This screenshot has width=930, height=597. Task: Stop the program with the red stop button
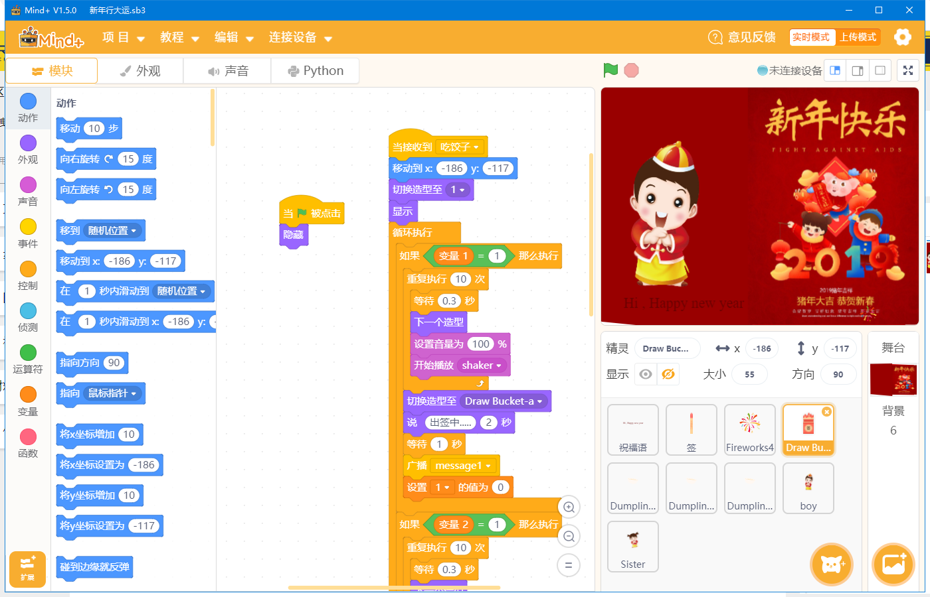pos(632,70)
